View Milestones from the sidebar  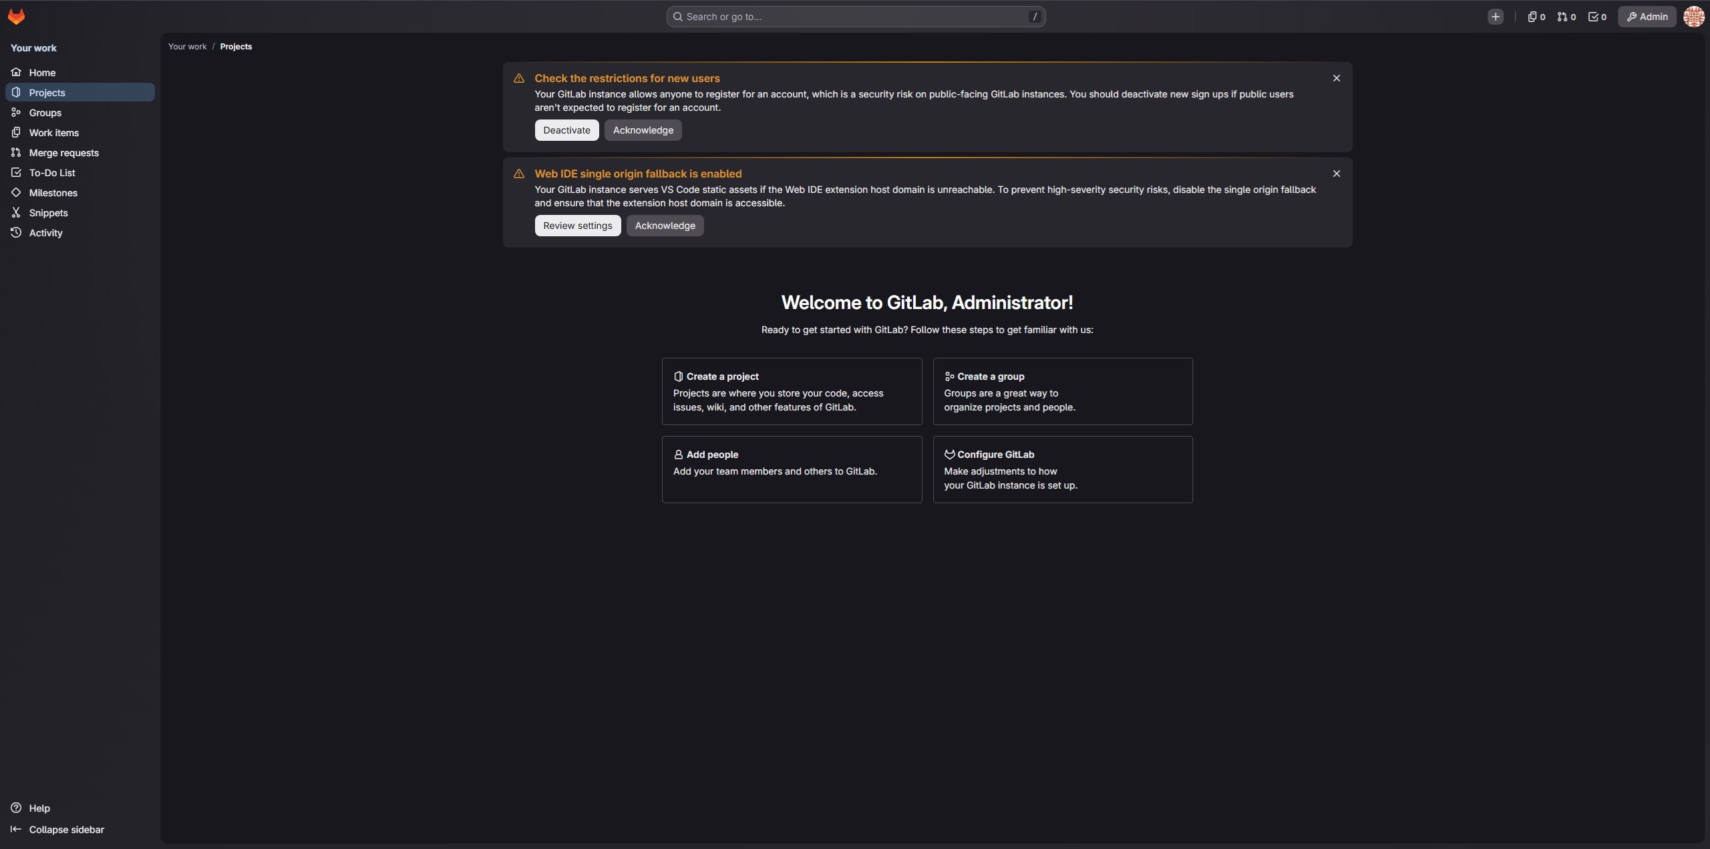point(80,193)
